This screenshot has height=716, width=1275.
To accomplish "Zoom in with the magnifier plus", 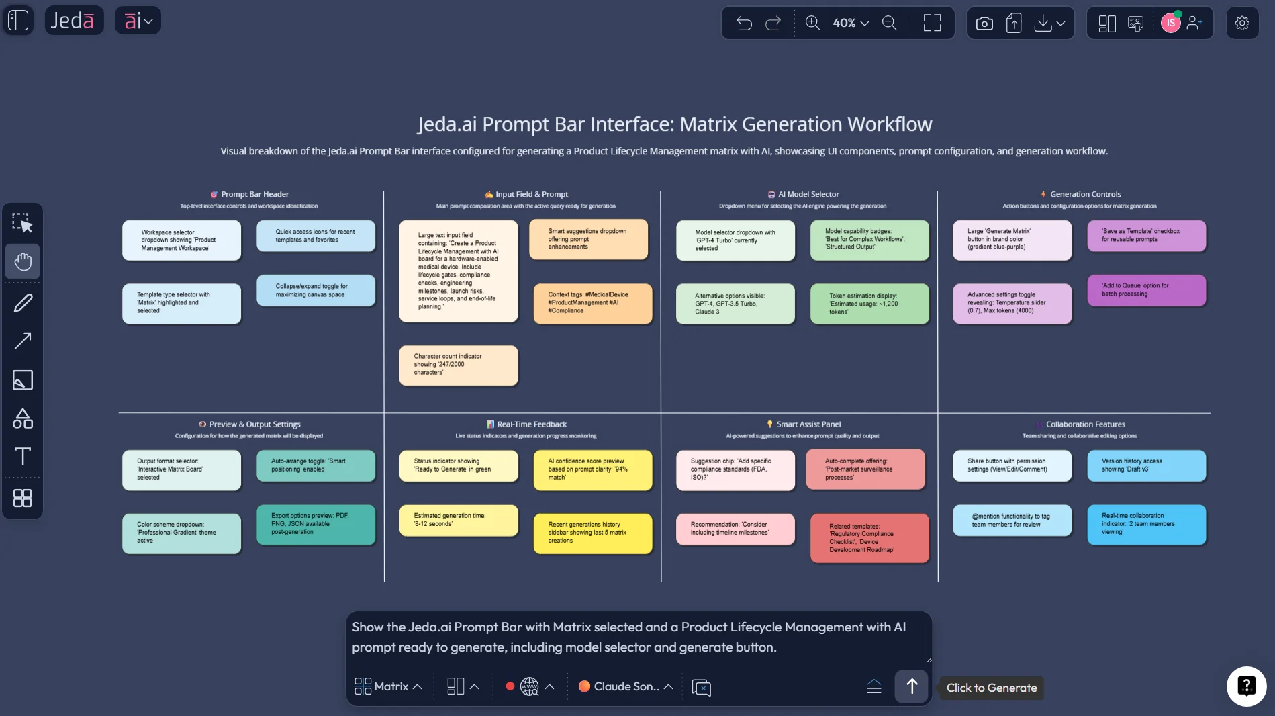I will pyautogui.click(x=812, y=23).
